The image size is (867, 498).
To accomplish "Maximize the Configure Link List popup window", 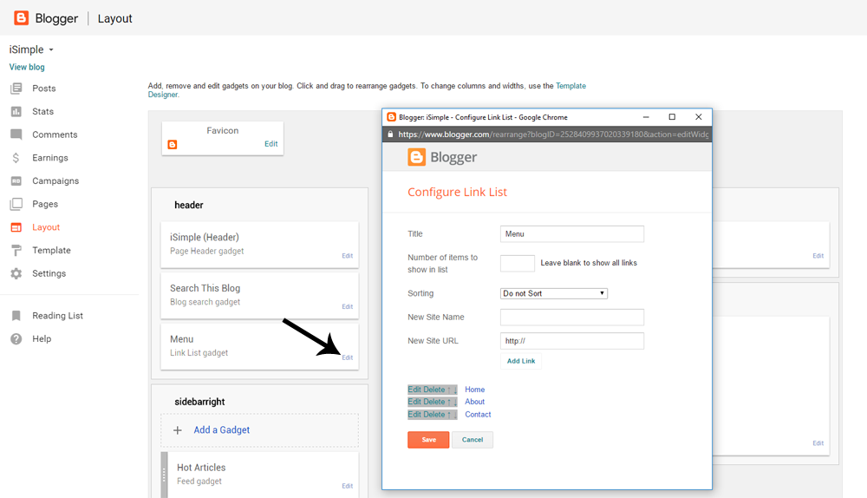I will click(672, 117).
